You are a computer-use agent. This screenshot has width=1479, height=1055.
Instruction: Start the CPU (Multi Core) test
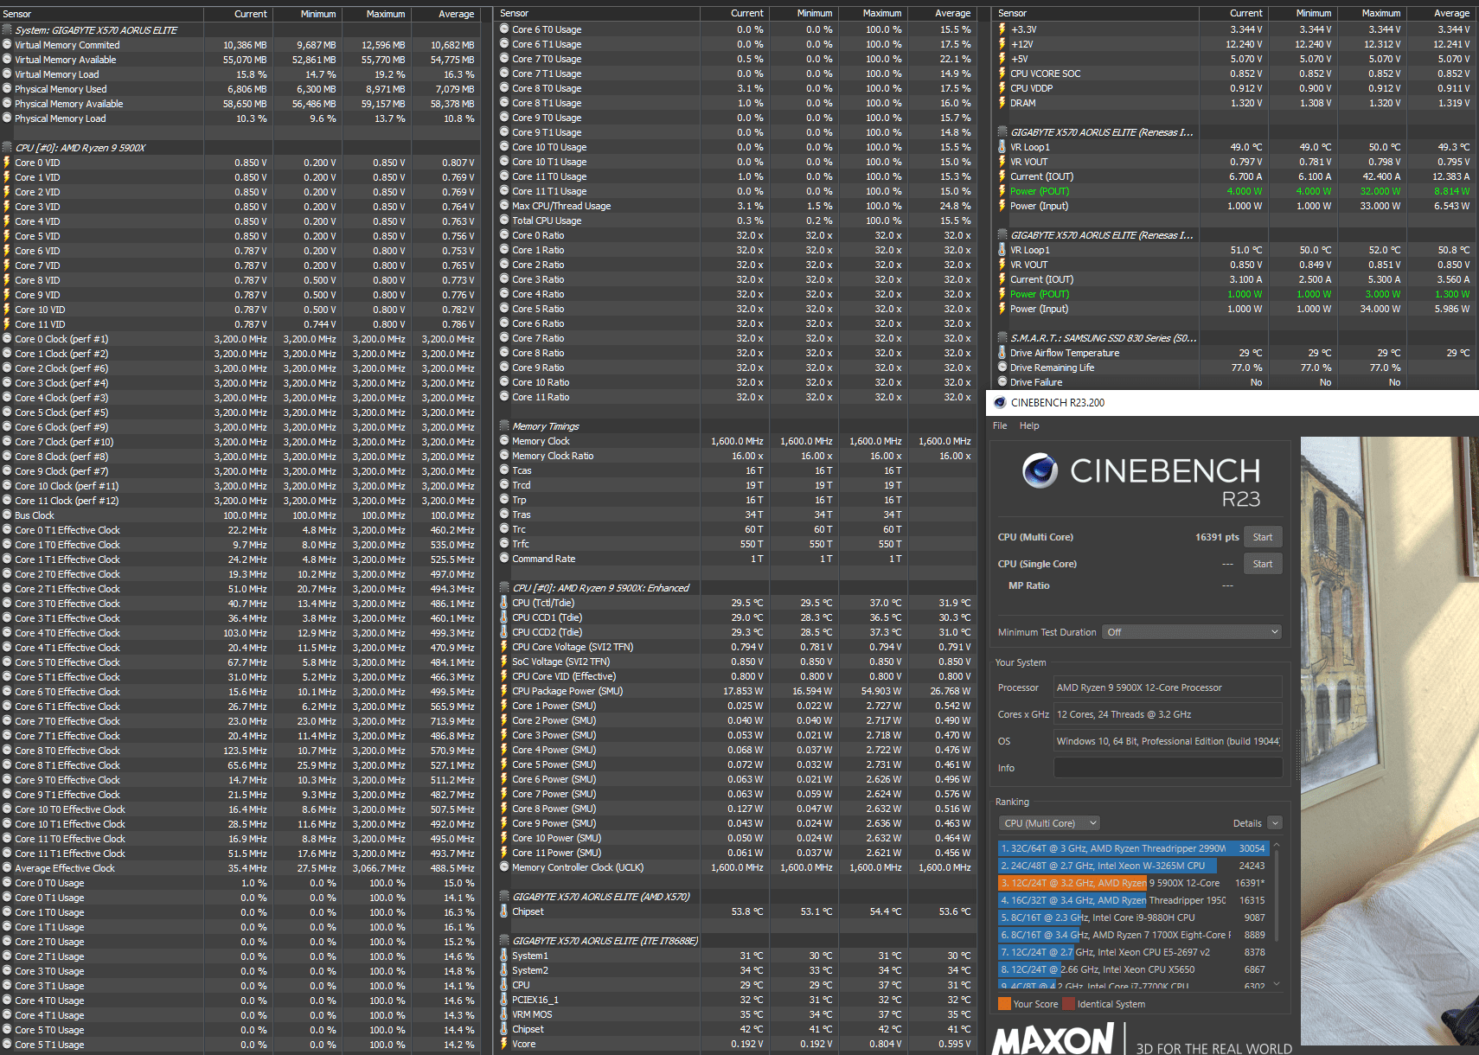[1263, 537]
